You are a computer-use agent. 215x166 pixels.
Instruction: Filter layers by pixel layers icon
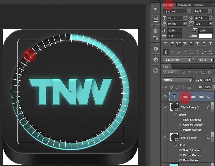tap(184, 72)
